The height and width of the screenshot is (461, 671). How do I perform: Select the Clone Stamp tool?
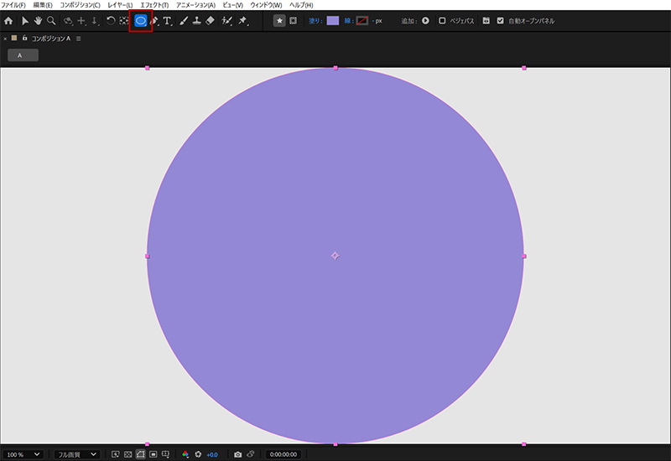point(195,20)
